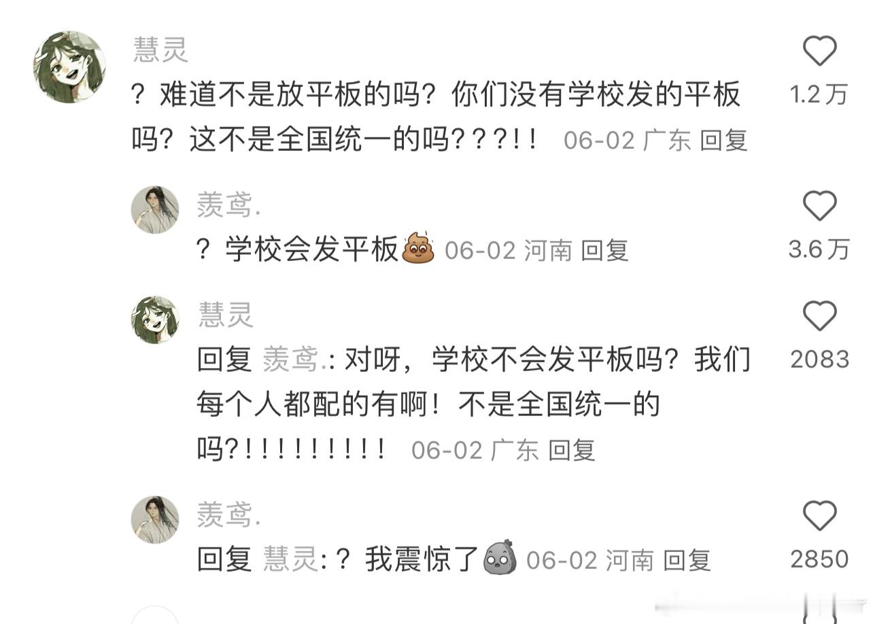Tap the poop emoji in 羡鸢's comment
The image size is (873, 624).
tap(418, 249)
